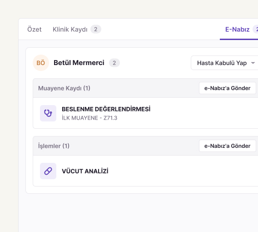
Task: Click the count badge beside Betül Mermerci
Action: point(114,63)
